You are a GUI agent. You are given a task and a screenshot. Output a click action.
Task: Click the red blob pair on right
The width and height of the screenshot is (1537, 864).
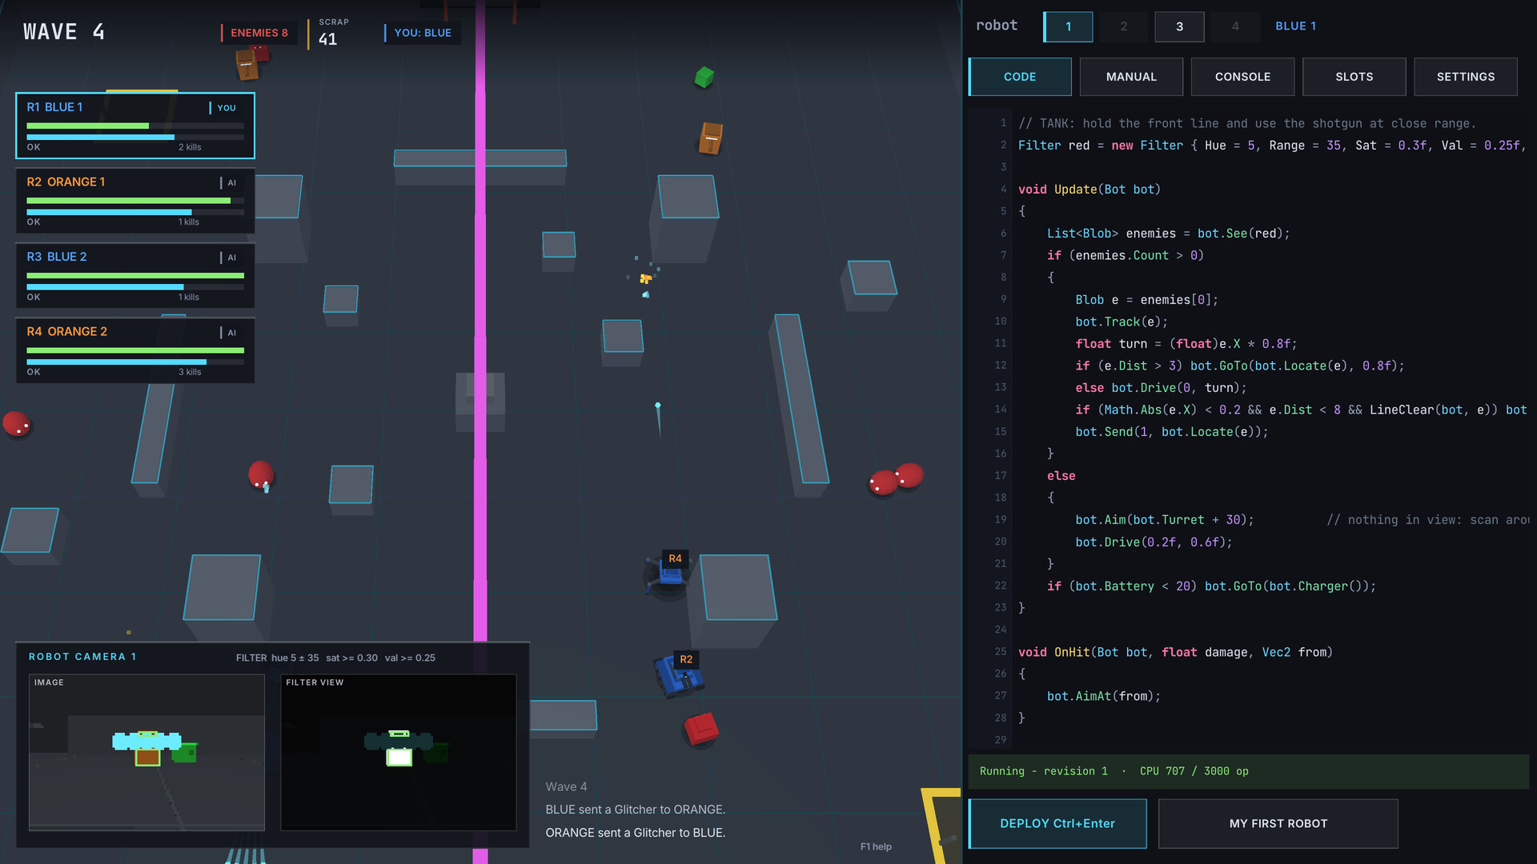point(897,478)
